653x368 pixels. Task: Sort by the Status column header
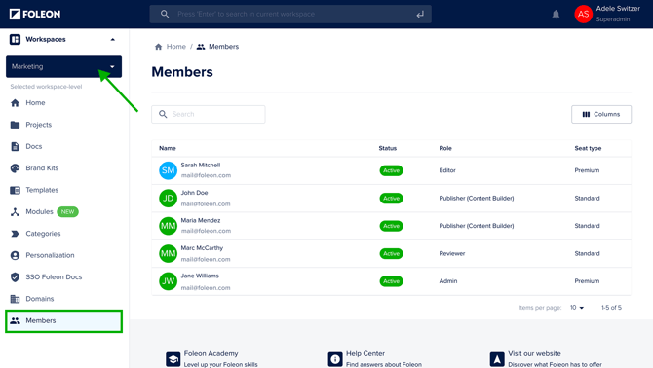[x=388, y=148]
